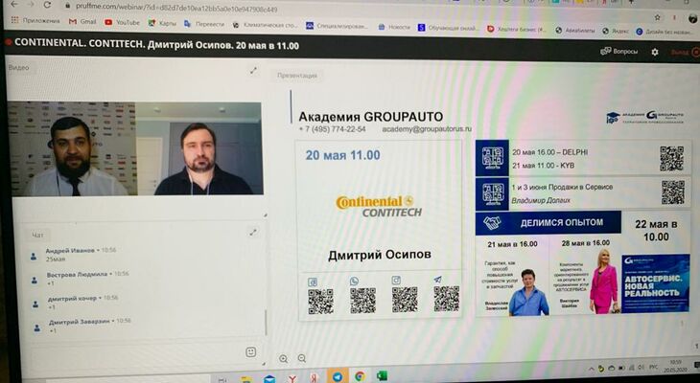
Task: Select the Презентация panel tab
Action: [x=297, y=76]
